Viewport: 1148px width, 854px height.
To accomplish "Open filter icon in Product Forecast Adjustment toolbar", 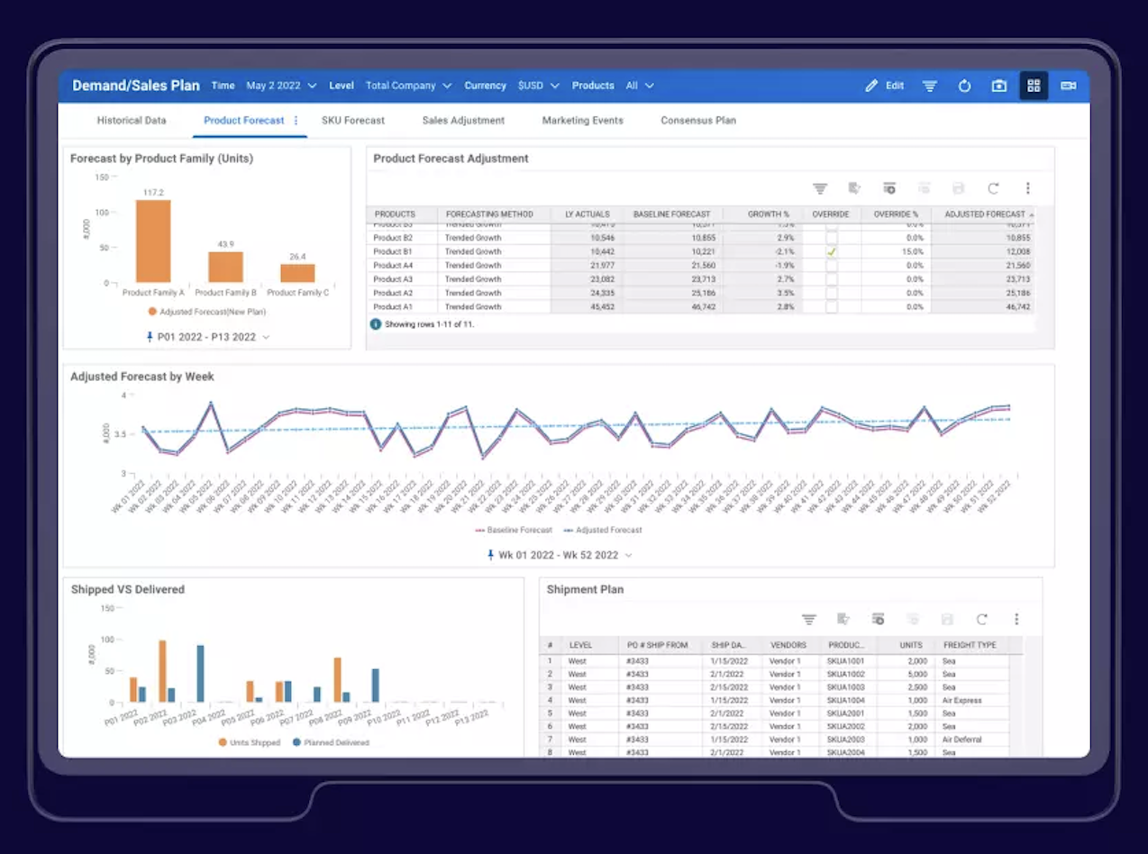I will click(x=820, y=188).
